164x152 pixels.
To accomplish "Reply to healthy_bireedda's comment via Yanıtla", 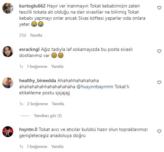I will (58, 104).
